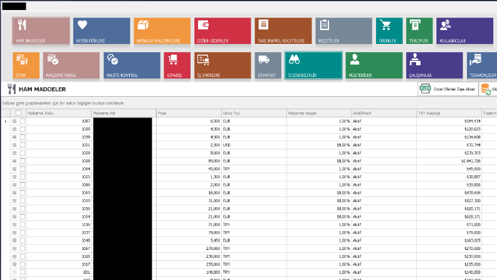Image resolution: width=497 pixels, height=280 pixels.
Task: Click the Toplam column header
Action: click(x=489, y=113)
